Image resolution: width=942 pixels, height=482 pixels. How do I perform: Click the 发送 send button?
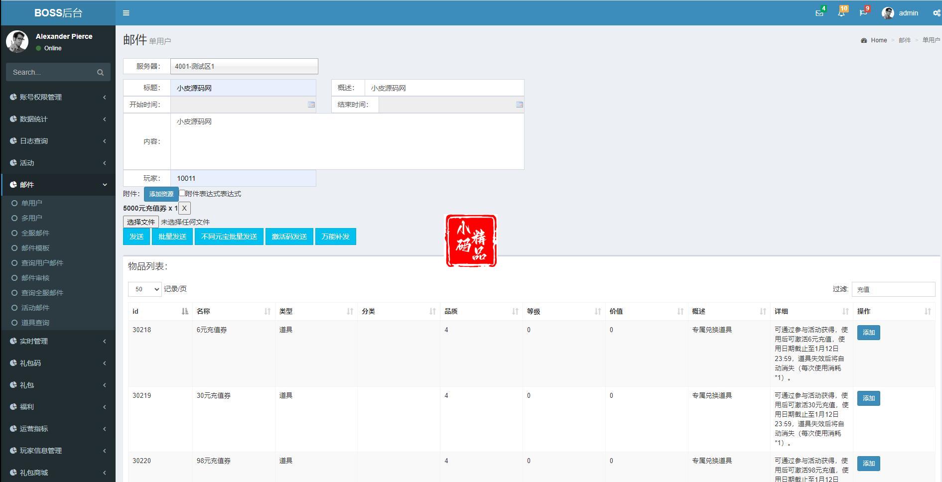136,237
